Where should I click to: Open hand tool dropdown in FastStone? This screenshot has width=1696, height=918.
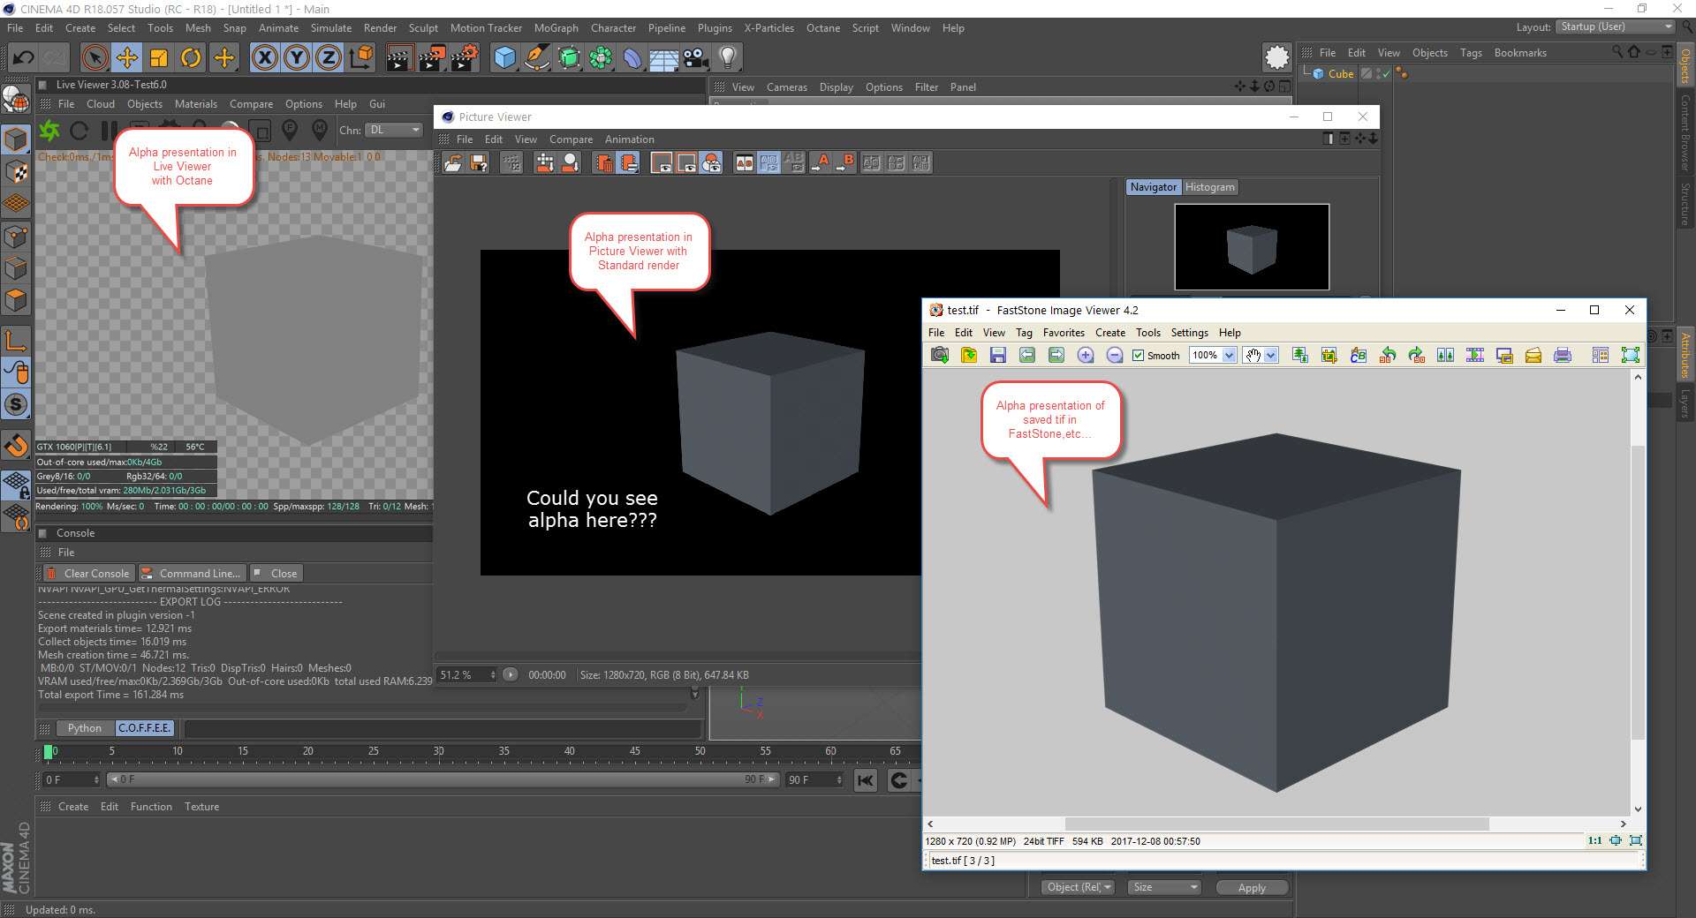(1271, 356)
